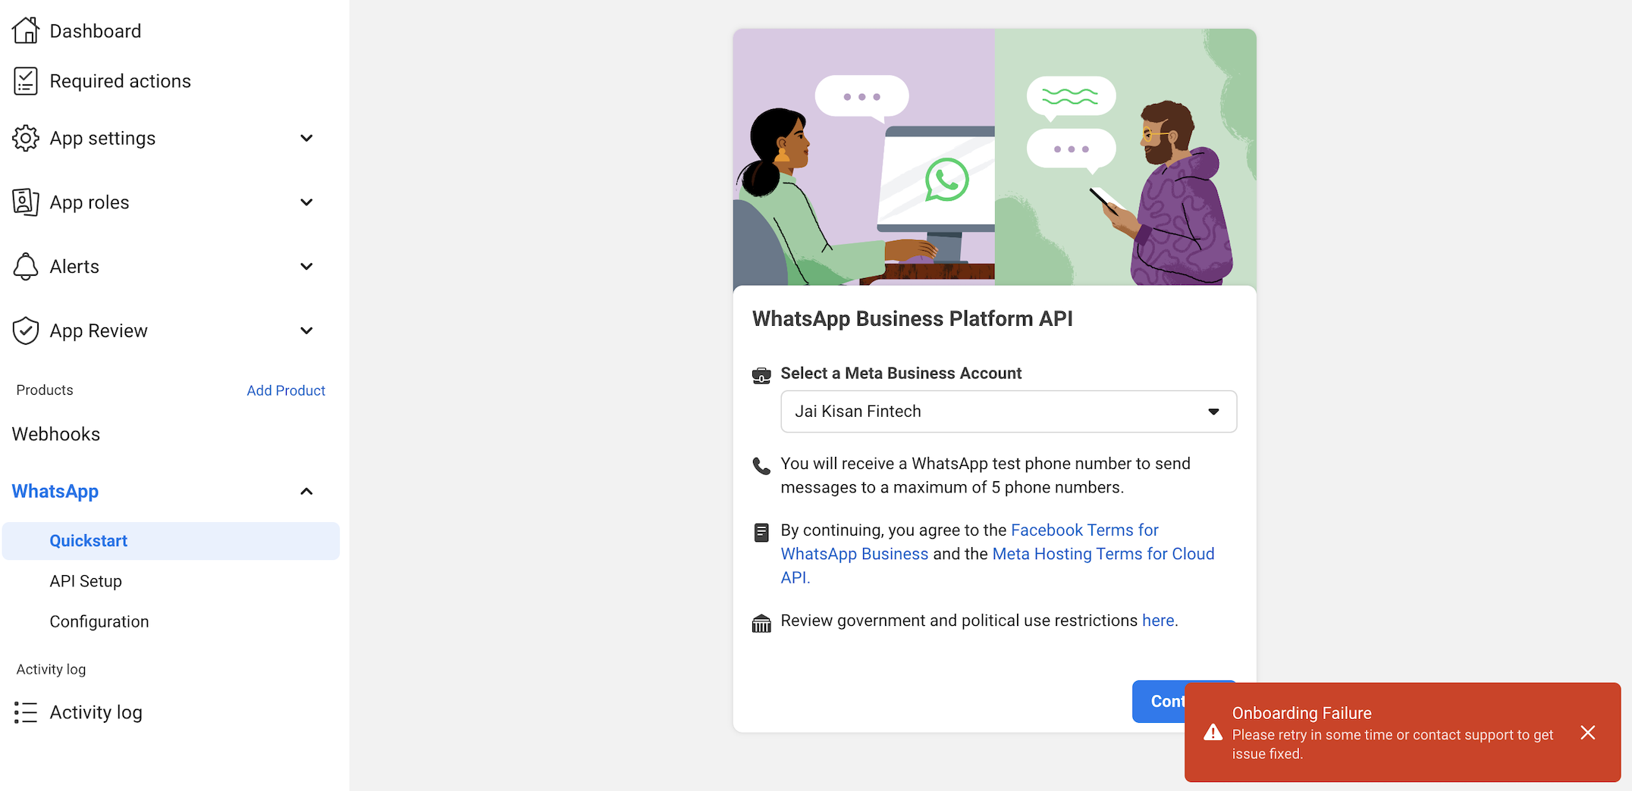Open the Meta Business Account dropdown
Viewport: 1632px width, 791px height.
click(x=1009, y=411)
